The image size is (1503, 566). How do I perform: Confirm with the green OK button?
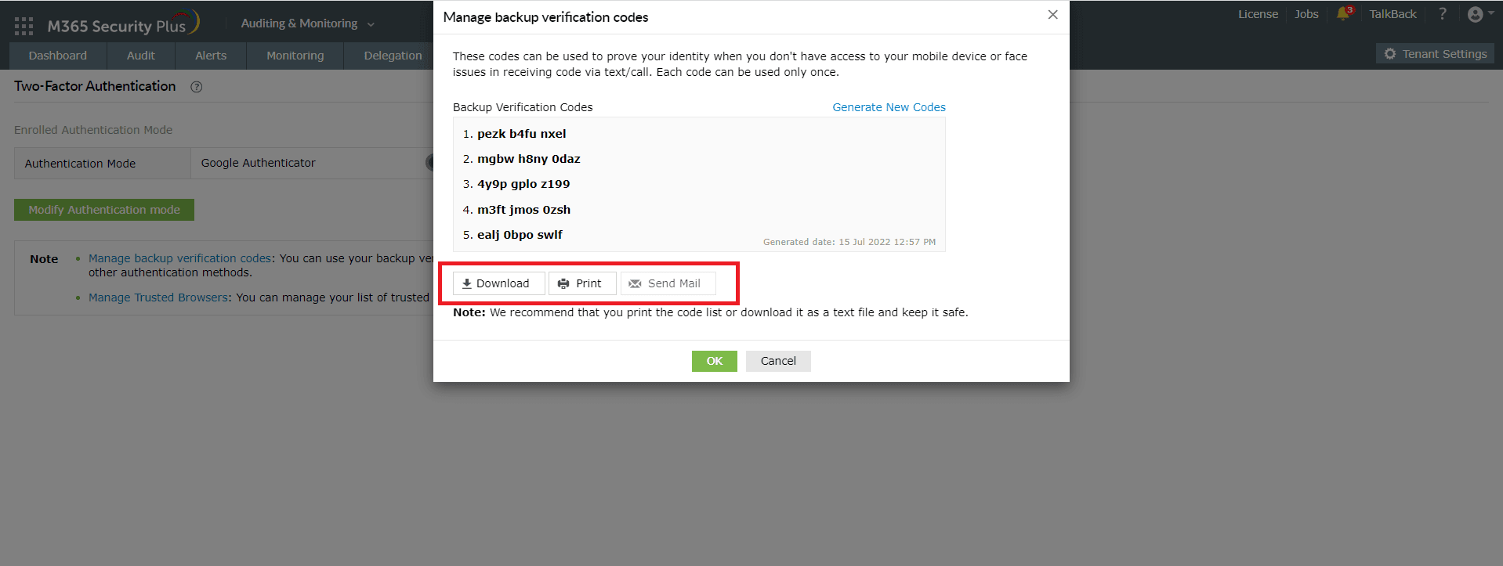tap(714, 361)
